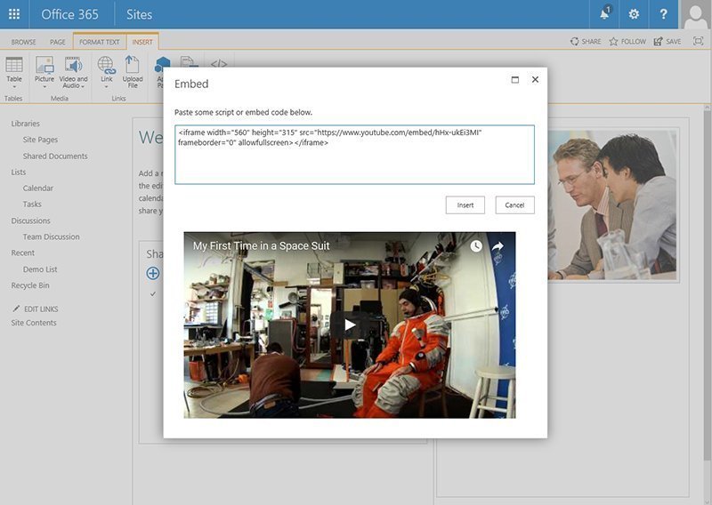Click the watch later clock icon
Viewport: 712px width, 505px height.
pyautogui.click(x=476, y=246)
